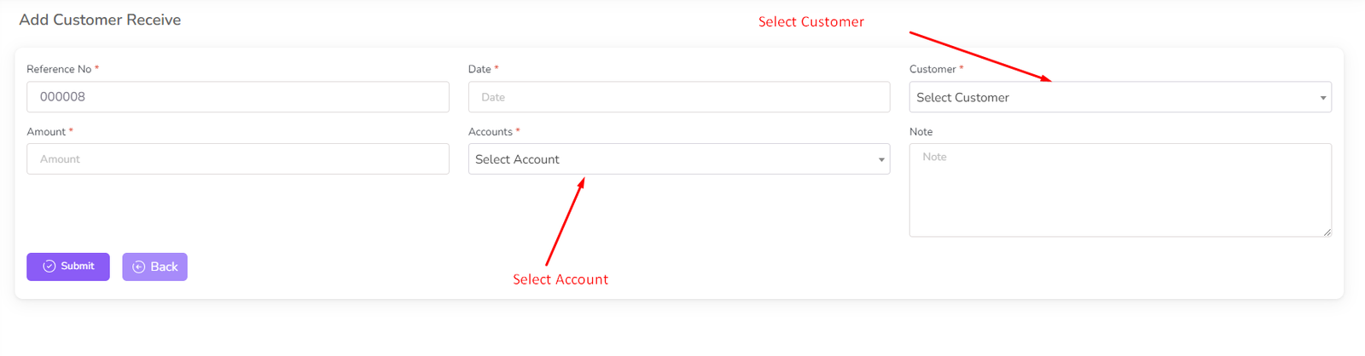Focus the Reference No field showing 000008

237,97
